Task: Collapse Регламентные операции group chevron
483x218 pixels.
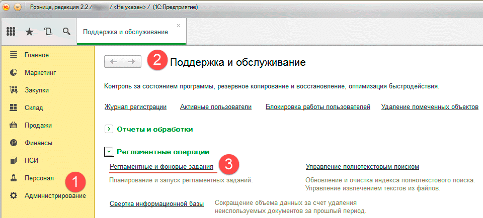Action: tap(109, 152)
